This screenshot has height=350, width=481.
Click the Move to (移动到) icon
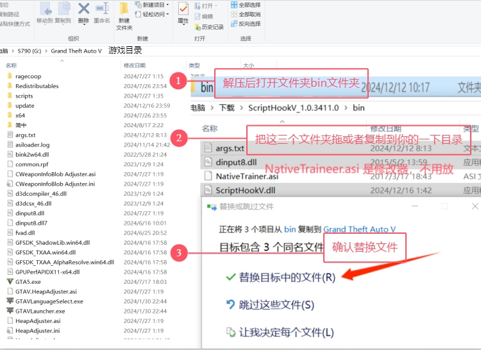45,12
